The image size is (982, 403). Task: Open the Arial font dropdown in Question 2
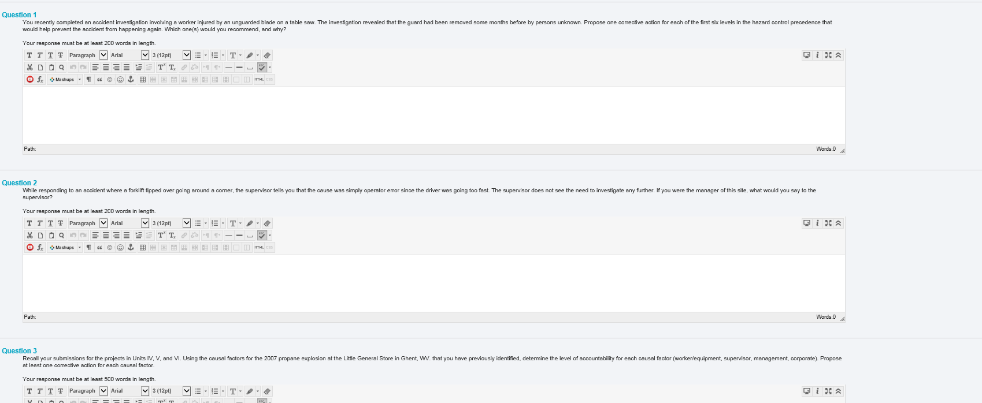coord(129,223)
